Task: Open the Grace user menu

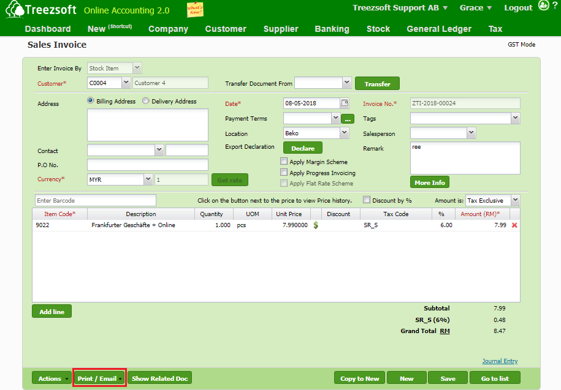Action: [x=476, y=8]
